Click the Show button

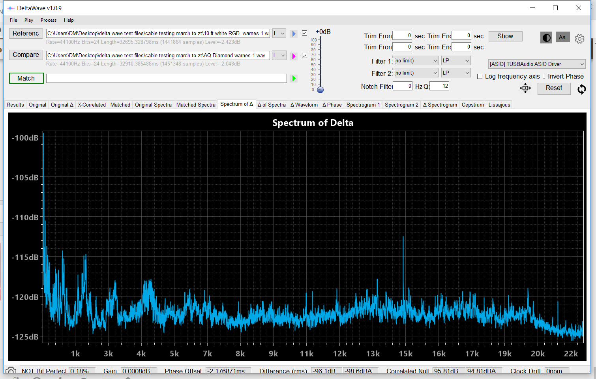(505, 36)
